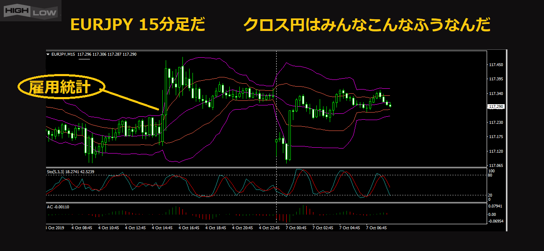Click the 4 Oct 08:45 time label
This screenshot has height=251, width=544.
(x=82, y=228)
